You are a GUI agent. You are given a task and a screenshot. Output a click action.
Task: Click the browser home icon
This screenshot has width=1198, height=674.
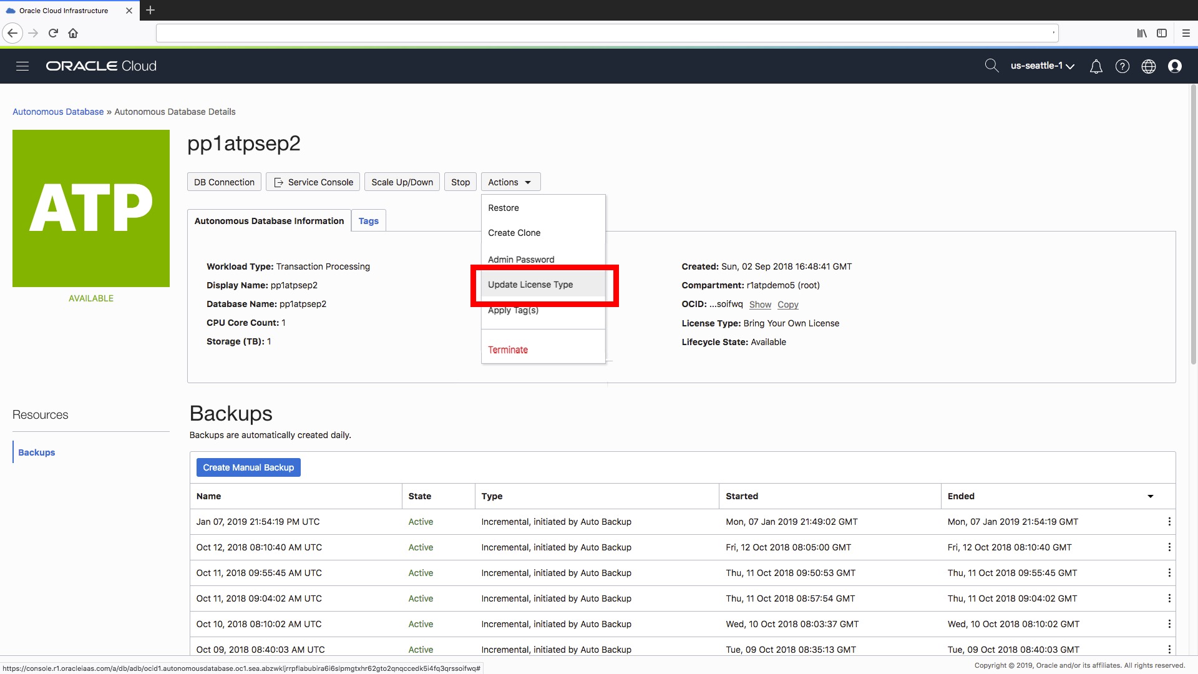(73, 33)
